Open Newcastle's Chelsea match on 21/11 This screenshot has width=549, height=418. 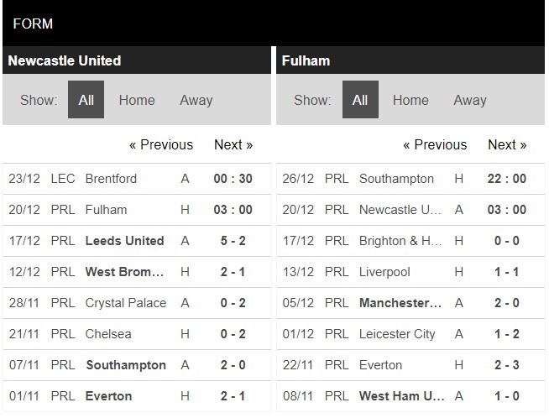[x=108, y=334]
